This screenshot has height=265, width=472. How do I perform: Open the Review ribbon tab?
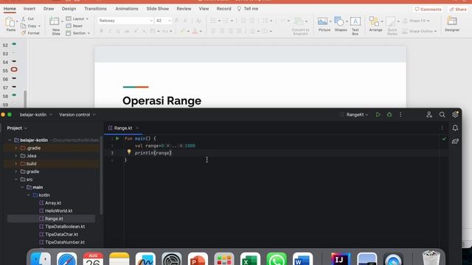click(184, 9)
